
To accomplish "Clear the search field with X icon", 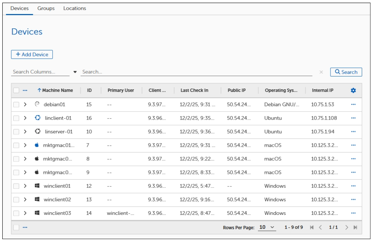I will (x=321, y=72).
